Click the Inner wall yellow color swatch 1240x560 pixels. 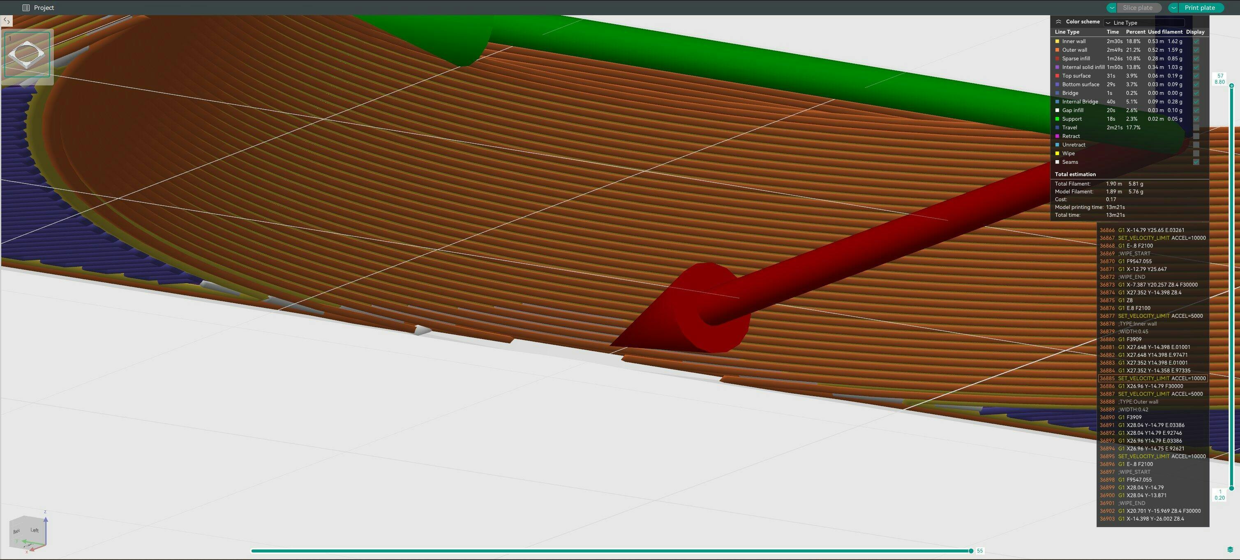coord(1058,41)
